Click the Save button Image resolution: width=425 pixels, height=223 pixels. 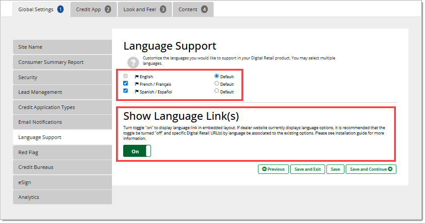click(335, 169)
